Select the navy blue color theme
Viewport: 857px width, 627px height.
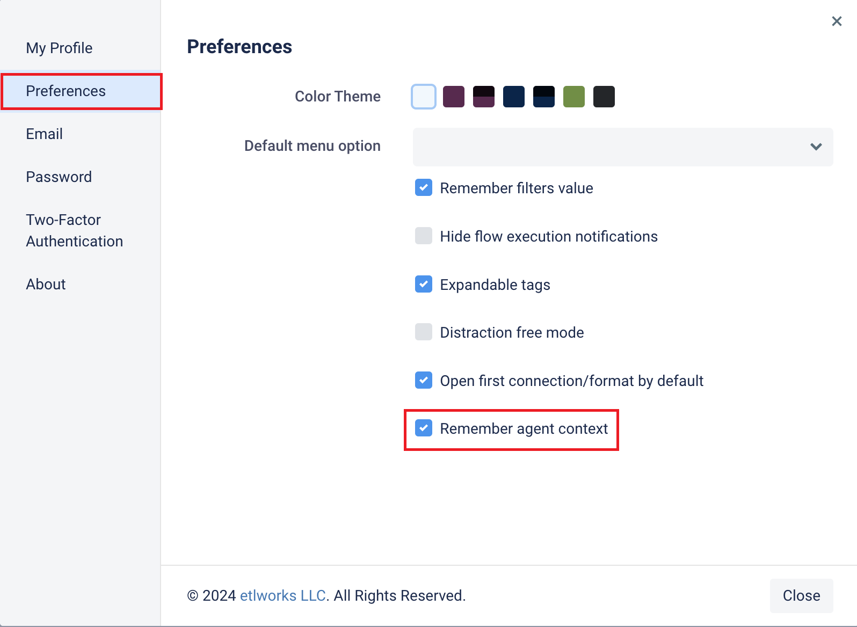514,97
